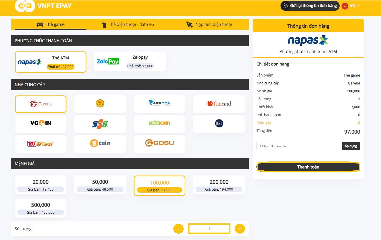Increase quantity with the plus button

pos(240,229)
